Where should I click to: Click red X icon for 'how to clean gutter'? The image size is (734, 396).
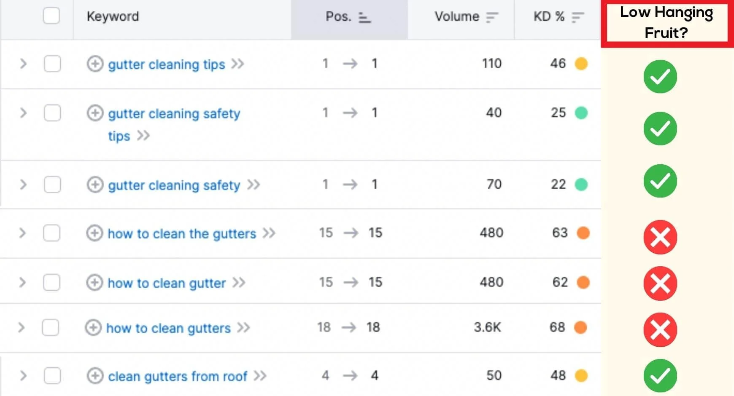[x=660, y=283]
